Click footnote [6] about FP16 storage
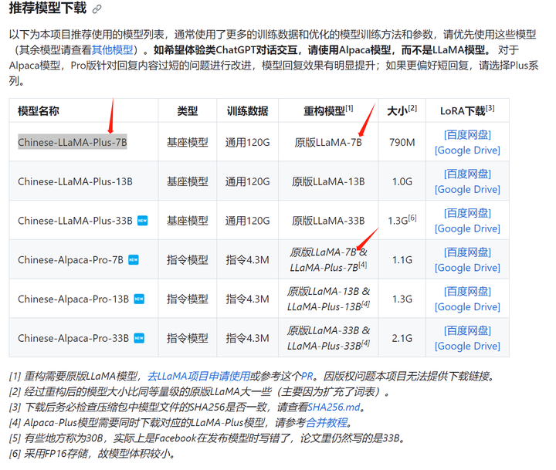This screenshot has width=556, height=470. (x=92, y=454)
